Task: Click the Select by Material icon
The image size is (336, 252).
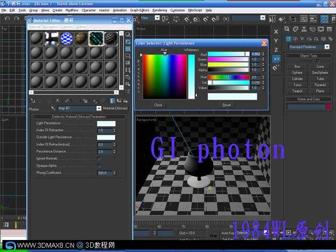Action: (x=128, y=84)
